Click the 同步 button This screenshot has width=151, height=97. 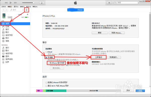128,91
